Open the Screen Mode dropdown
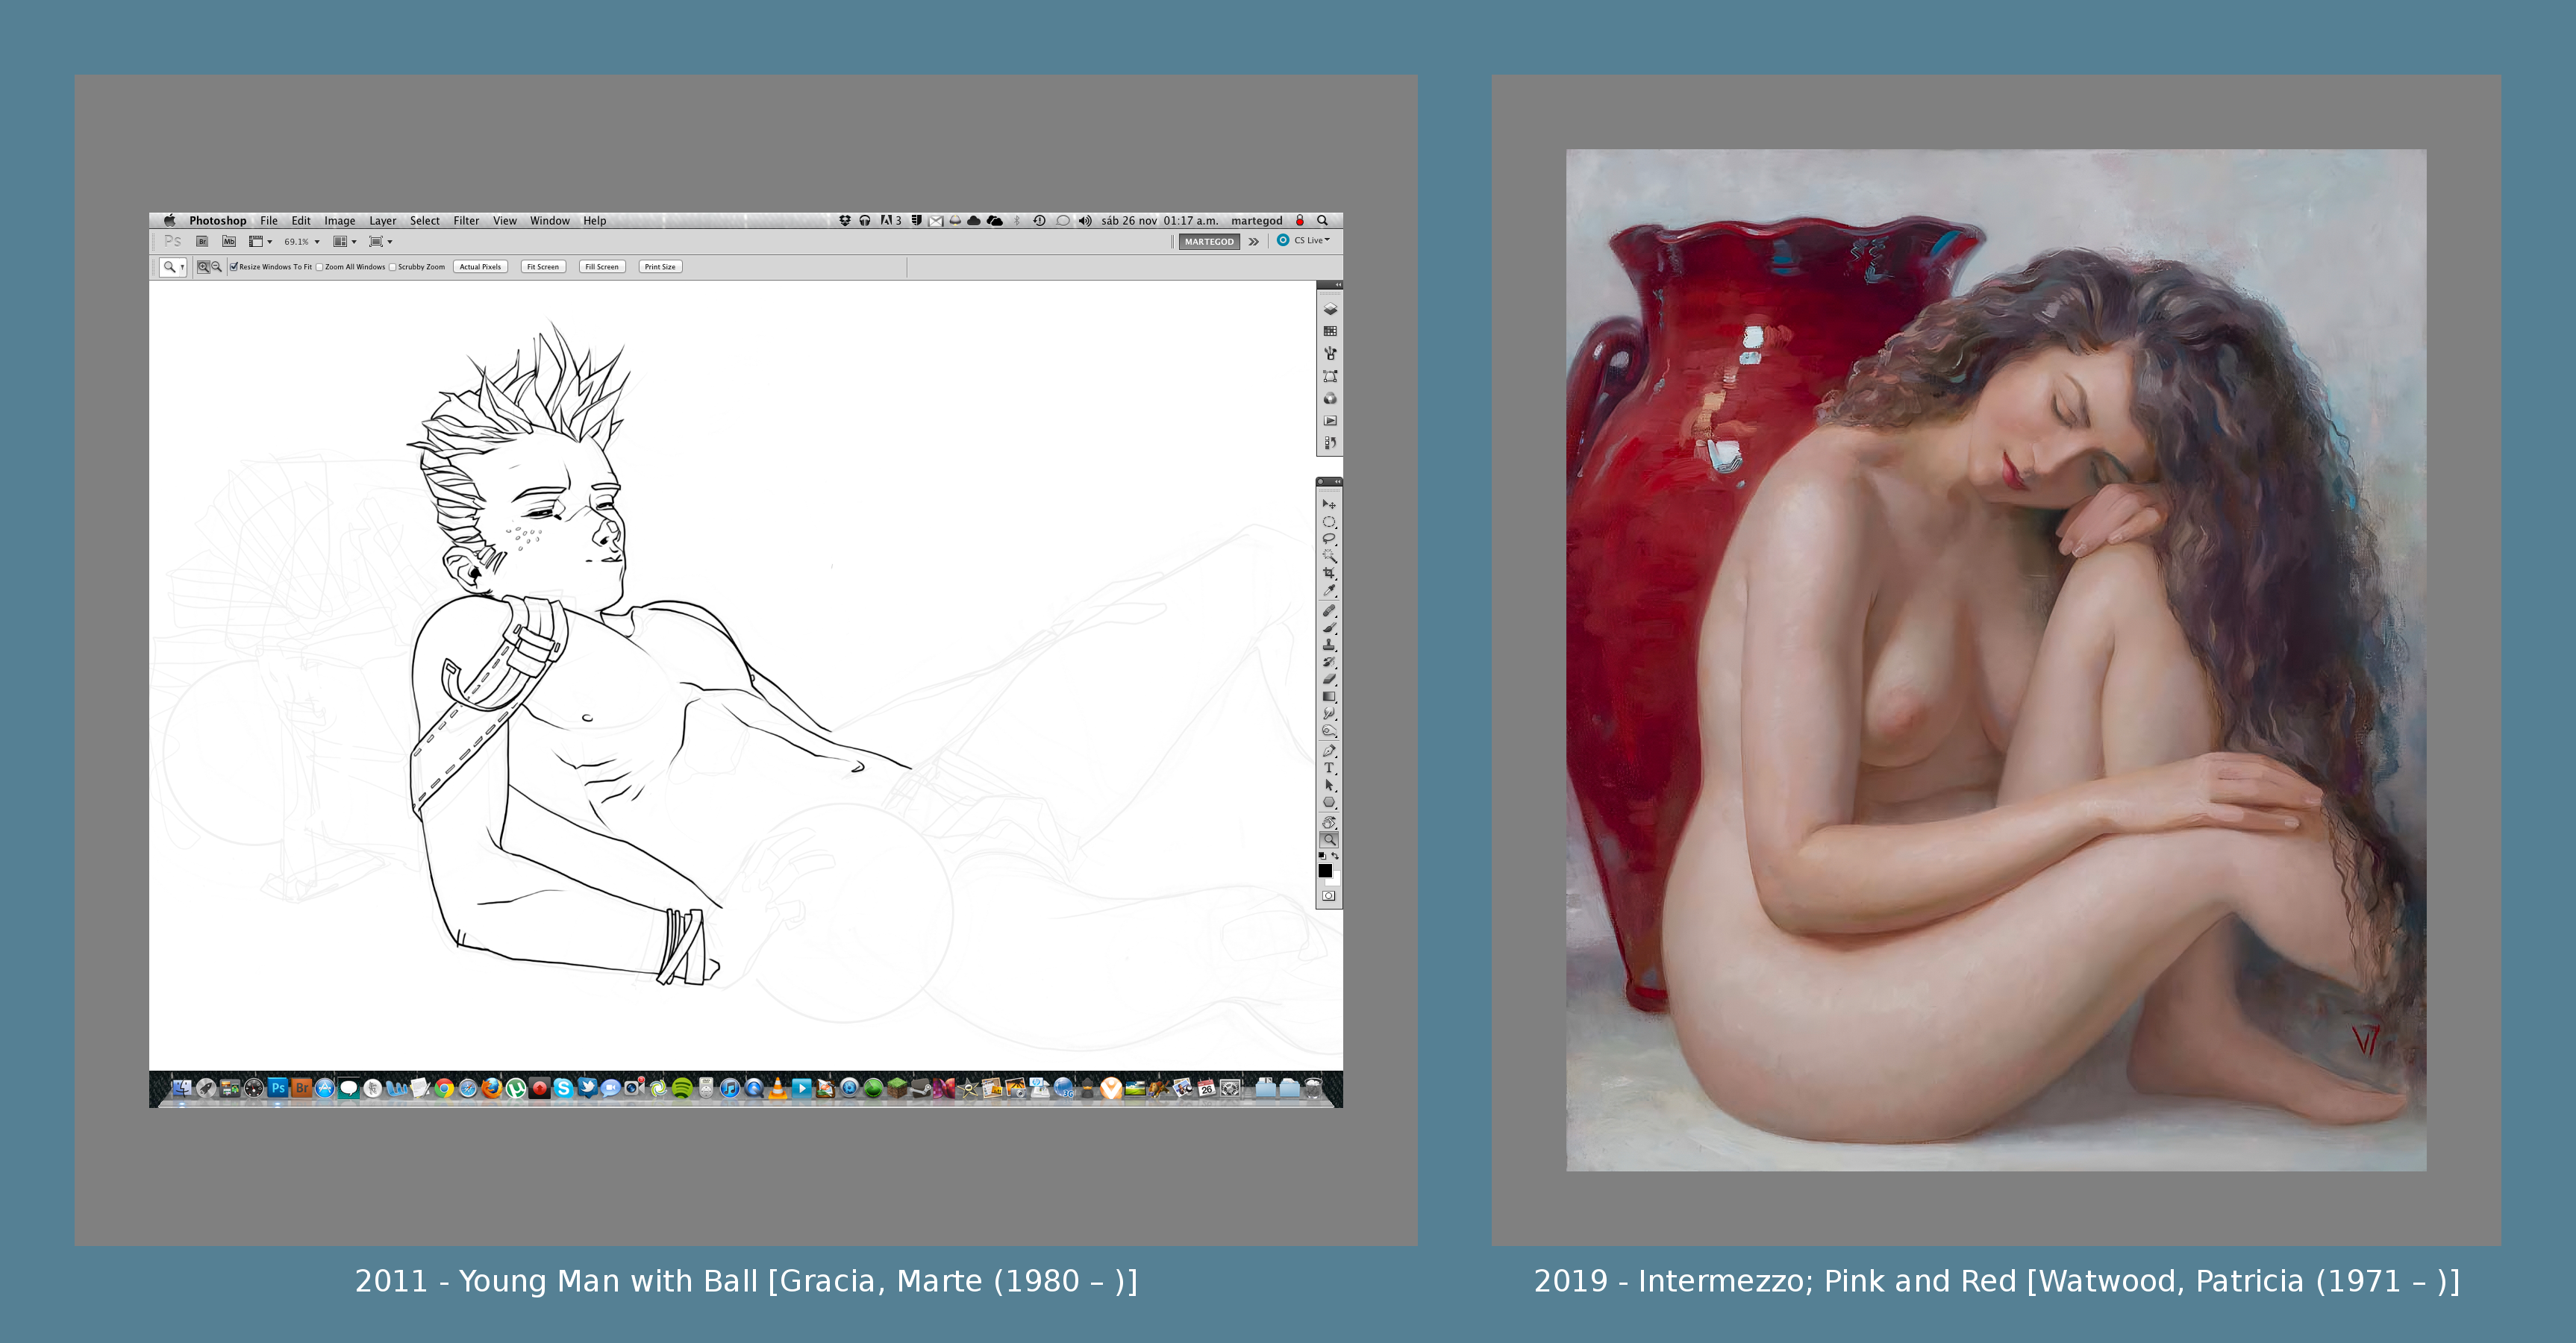Screen dimensions: 2576x1343 click(x=381, y=241)
